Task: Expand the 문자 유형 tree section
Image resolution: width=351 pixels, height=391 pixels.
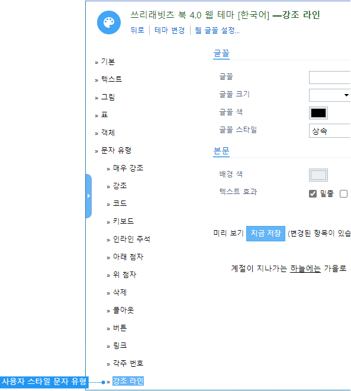Action: pyautogui.click(x=116, y=150)
